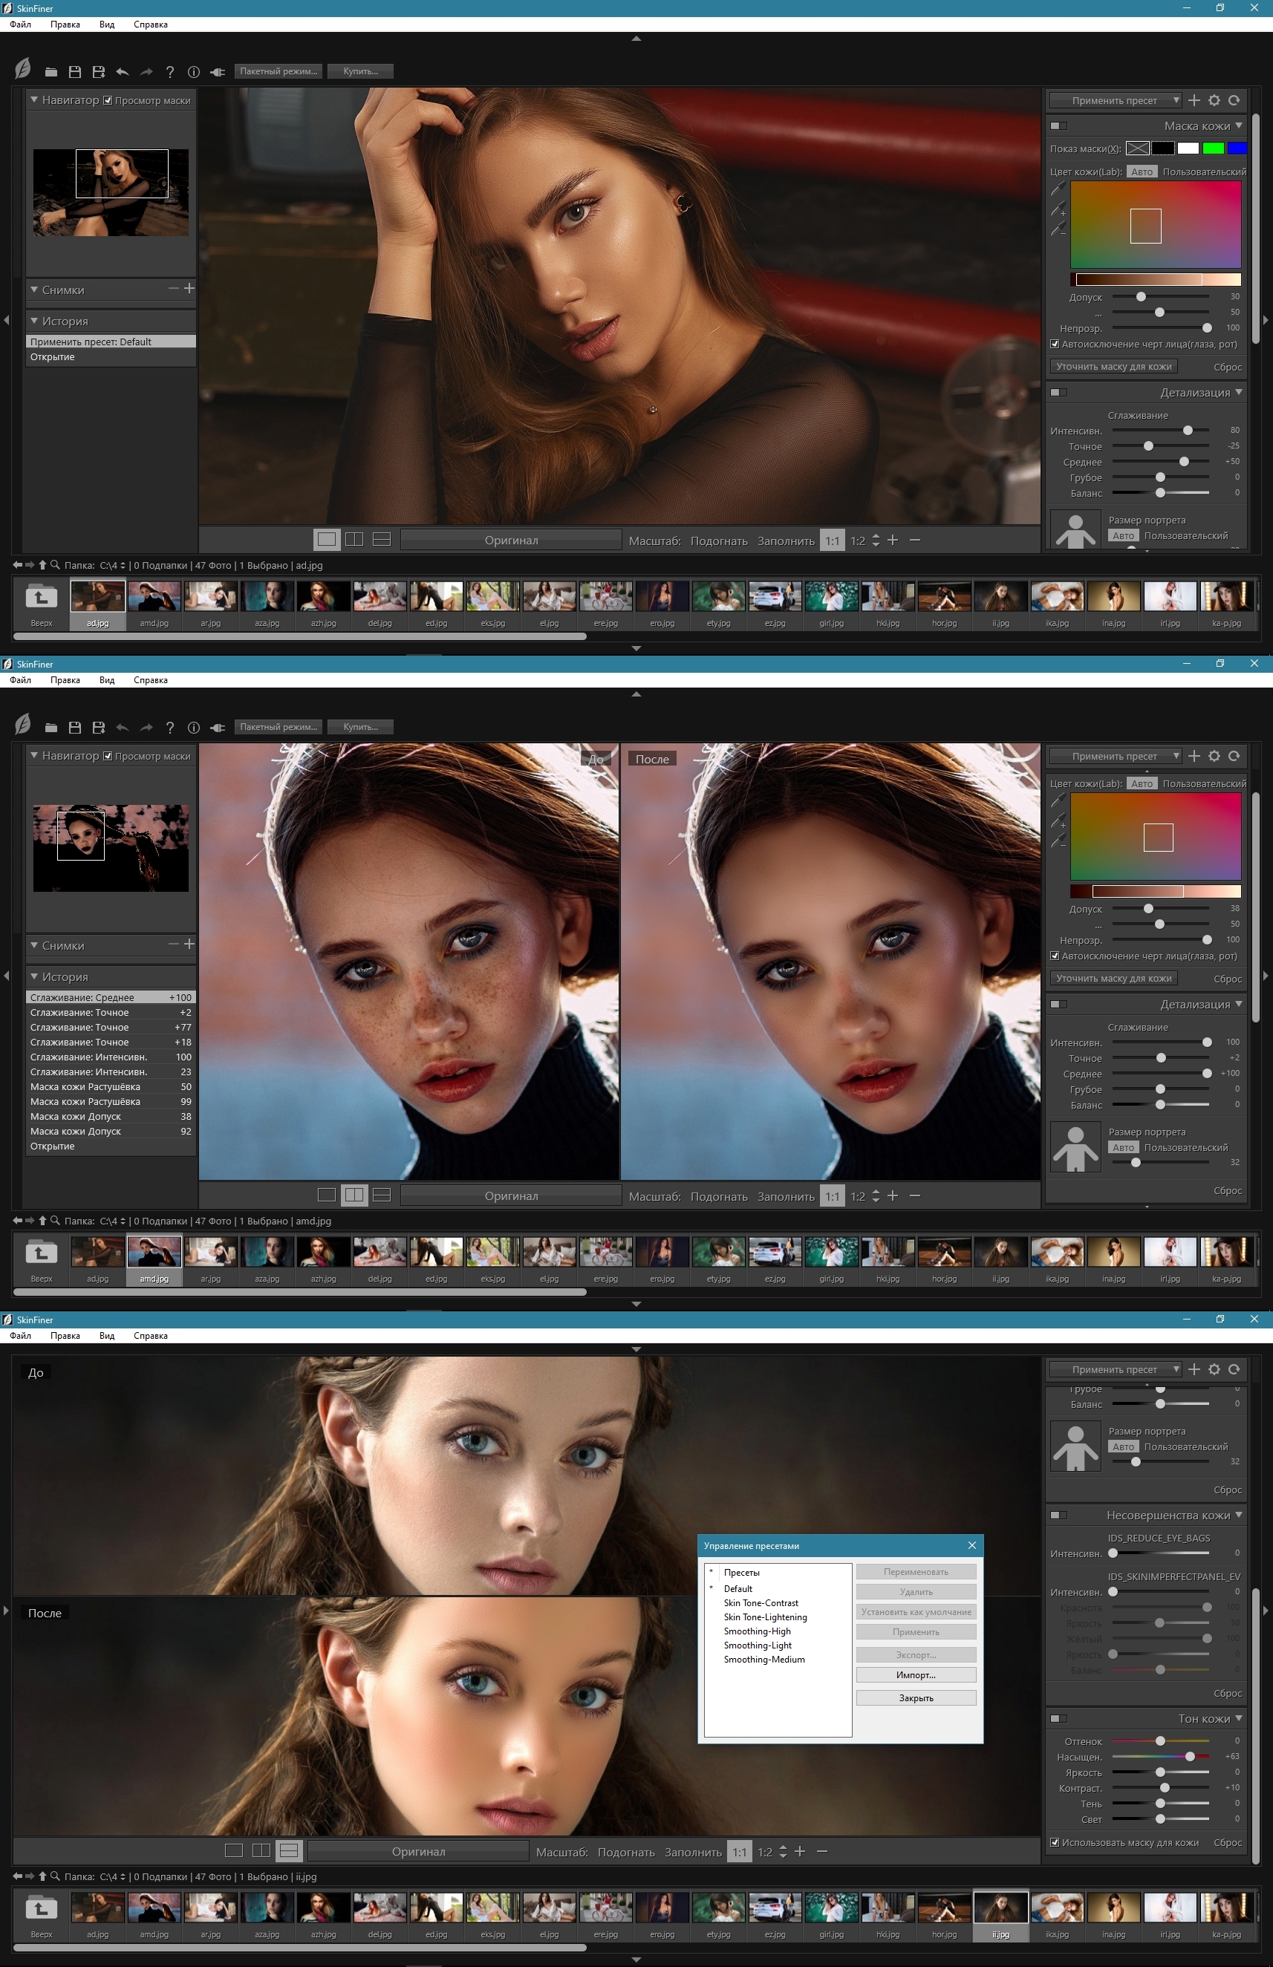Image resolution: width=1273 pixels, height=1967 pixels.
Task: Click the undo arrow in top window toolbar
Action: (x=123, y=72)
